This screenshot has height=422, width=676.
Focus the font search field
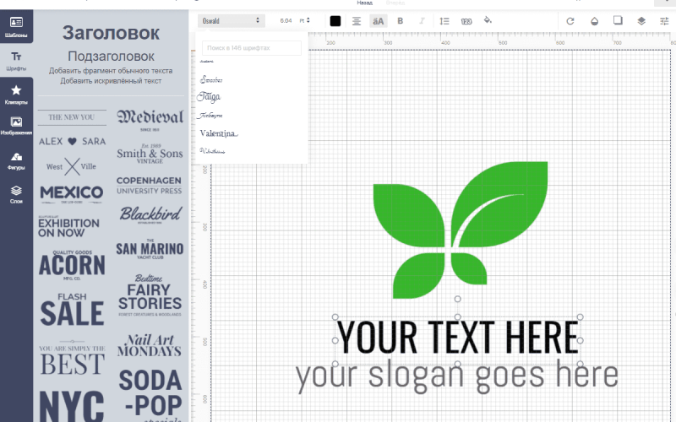click(x=252, y=48)
